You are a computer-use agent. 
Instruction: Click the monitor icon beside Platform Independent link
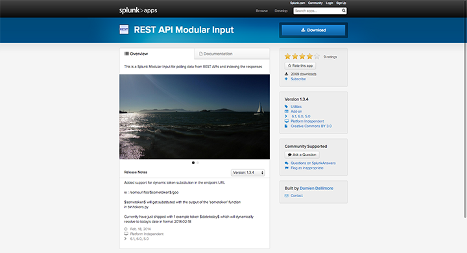tap(287, 121)
